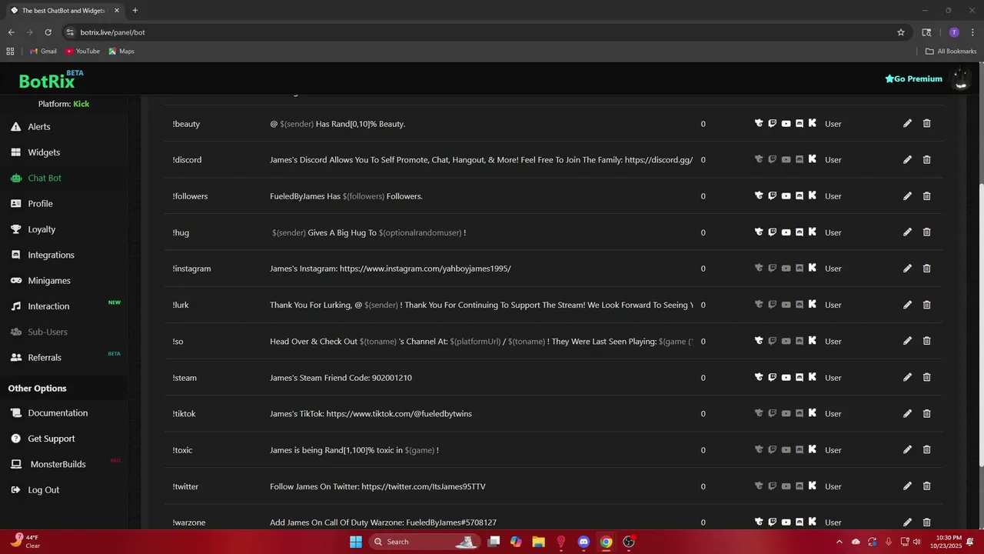Delete the !lurk command
The image size is (984, 554).
click(x=926, y=305)
